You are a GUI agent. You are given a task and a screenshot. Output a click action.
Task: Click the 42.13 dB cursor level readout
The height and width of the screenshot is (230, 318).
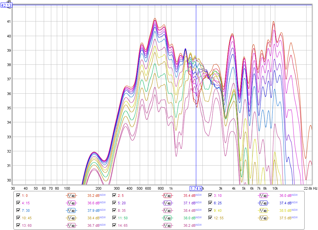(x=7, y=5)
